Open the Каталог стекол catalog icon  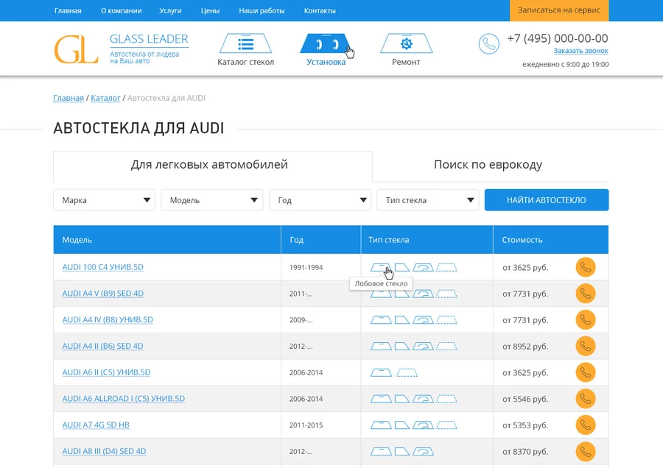point(245,43)
